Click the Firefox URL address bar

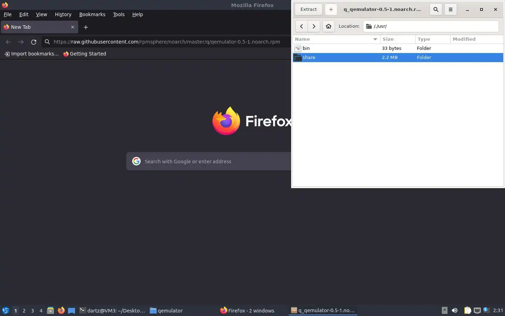click(167, 42)
